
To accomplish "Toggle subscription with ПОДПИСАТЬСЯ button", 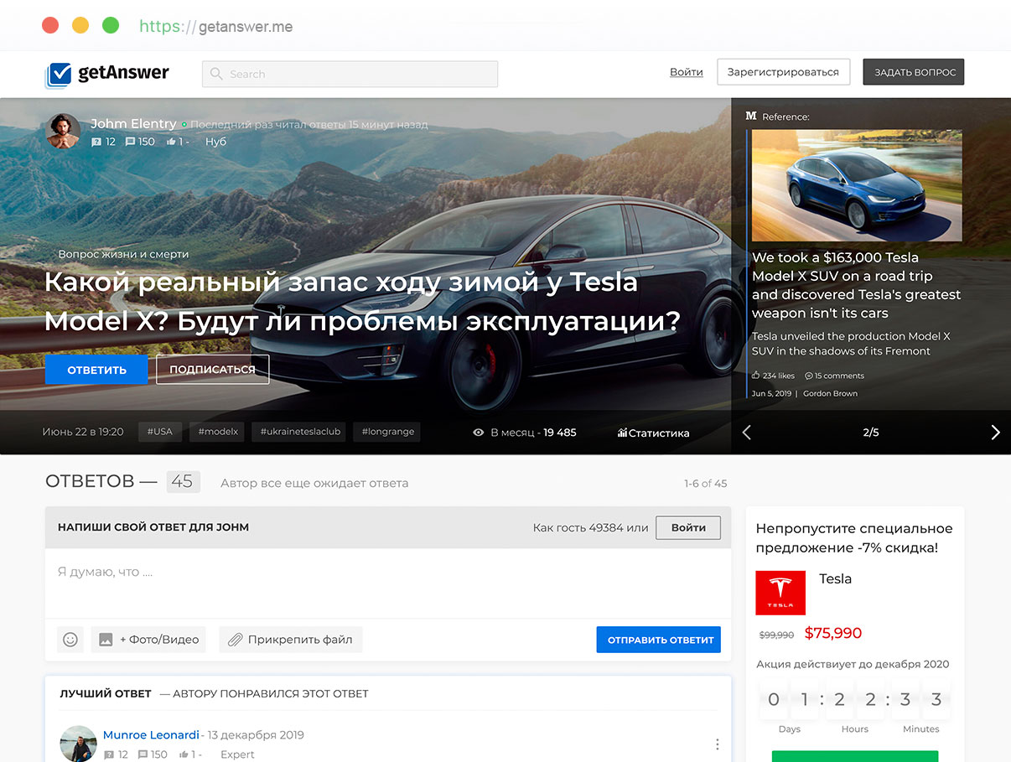I will [x=212, y=370].
